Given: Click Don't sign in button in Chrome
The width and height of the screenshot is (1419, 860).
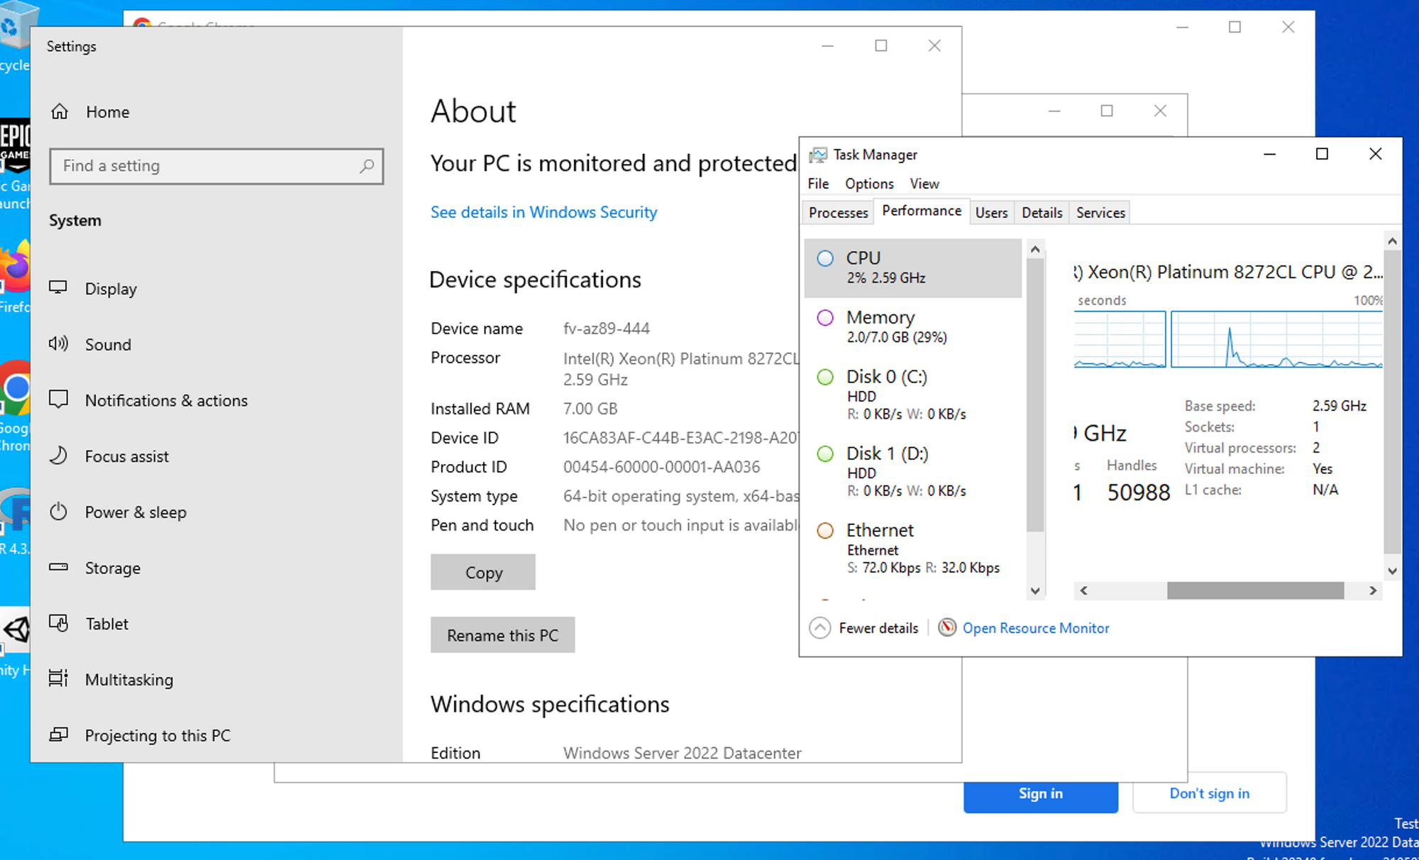Looking at the screenshot, I should click(1210, 793).
